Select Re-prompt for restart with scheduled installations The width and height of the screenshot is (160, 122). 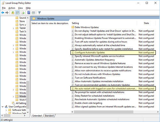pos(113,92)
